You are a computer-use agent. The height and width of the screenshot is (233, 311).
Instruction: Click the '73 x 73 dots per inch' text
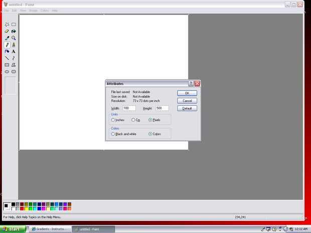pyautogui.click(x=146, y=101)
